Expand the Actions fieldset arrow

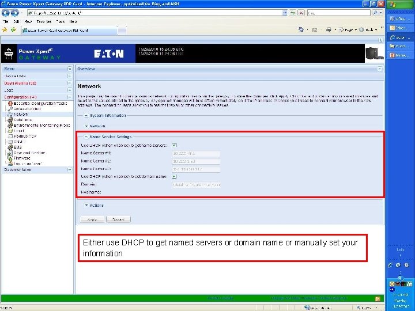[x=86, y=205]
